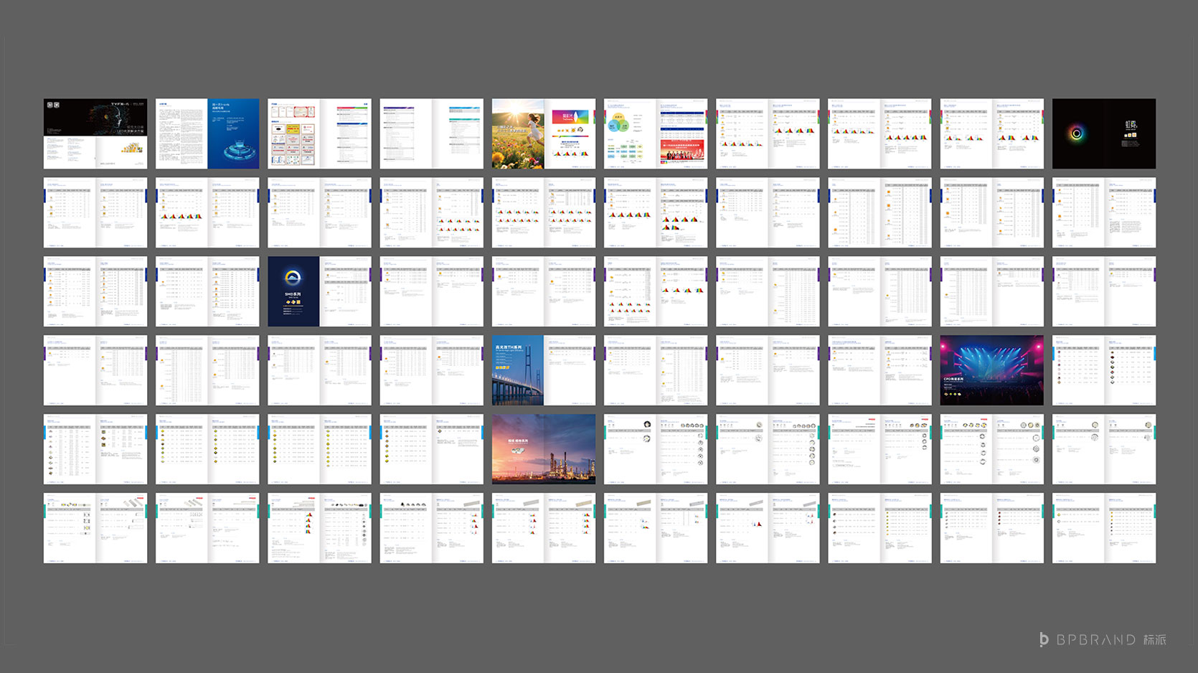This screenshot has width=1198, height=673.
Task: Select the certificates and awards spread
Action: (x=293, y=133)
